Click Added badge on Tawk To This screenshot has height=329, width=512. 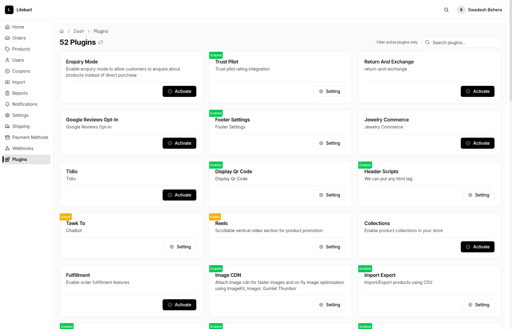66,217
